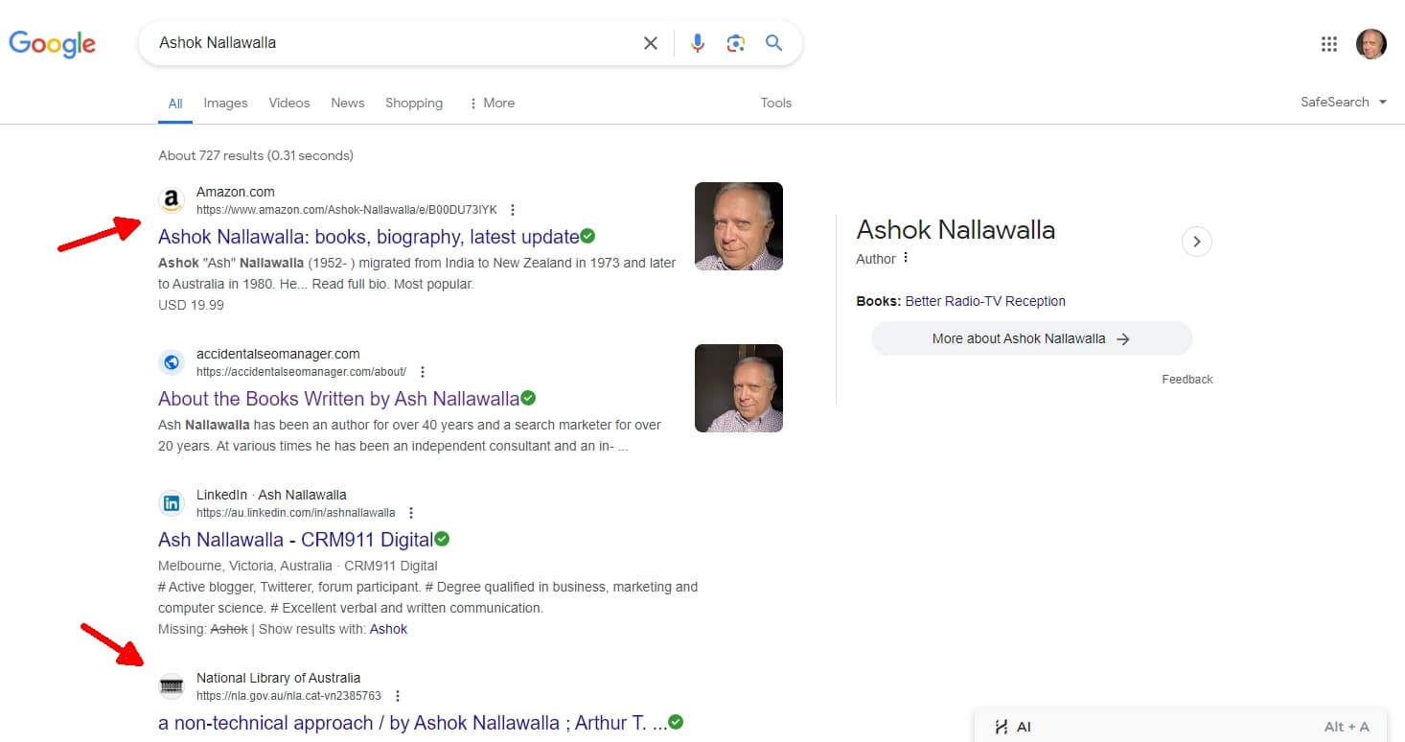Viewport: 1405px width, 742px height.
Task: Click green badge beside About the Books title
Action: (528, 398)
